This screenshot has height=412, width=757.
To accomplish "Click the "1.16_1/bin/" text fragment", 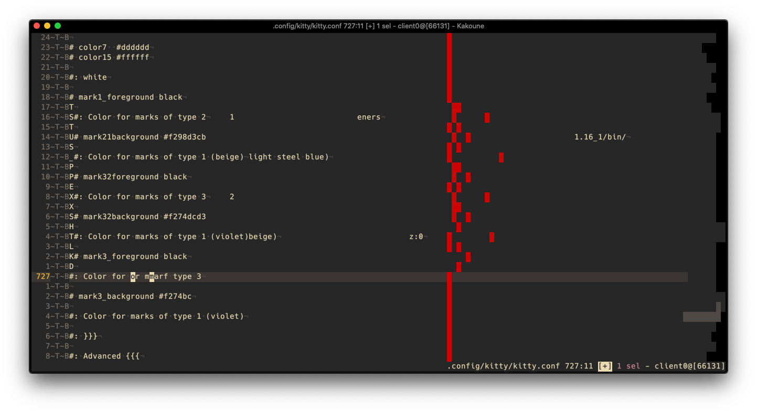I will click(601, 137).
